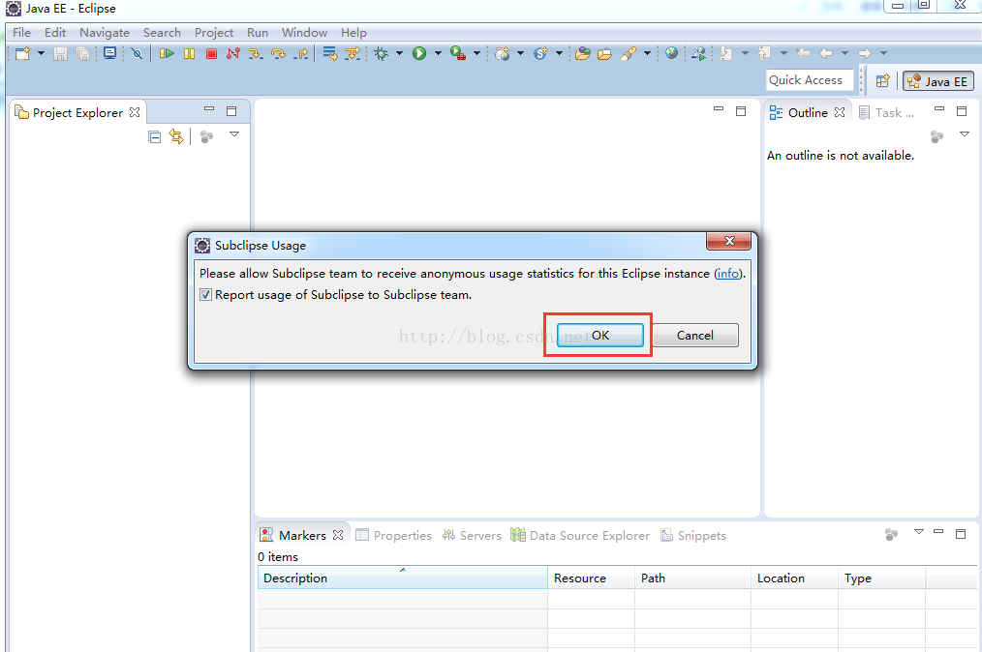Open the Run menu
Screen dimensions: 982x652
tap(258, 33)
